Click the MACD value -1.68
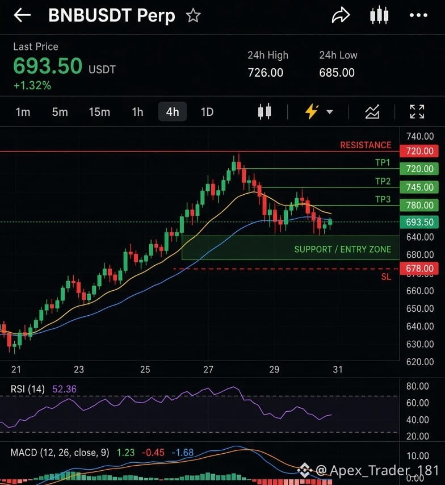 (x=182, y=453)
